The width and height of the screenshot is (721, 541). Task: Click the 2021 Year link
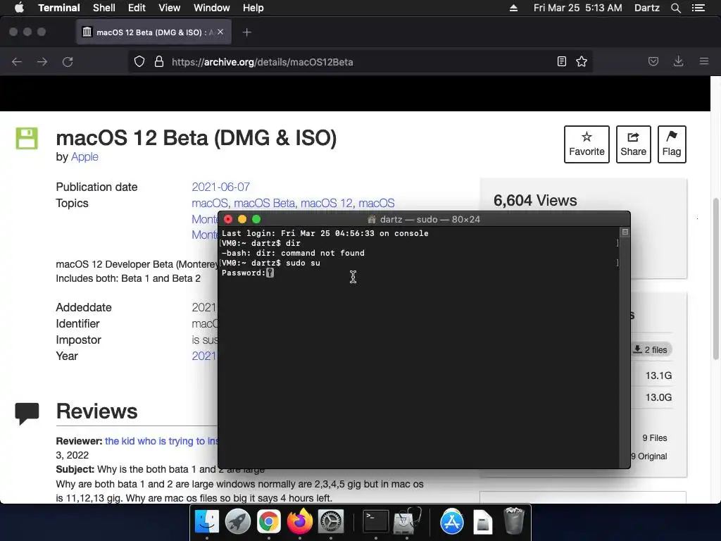(203, 356)
